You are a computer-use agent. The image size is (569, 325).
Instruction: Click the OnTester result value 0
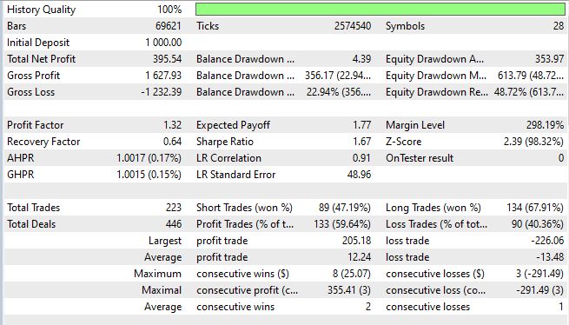coord(561,158)
